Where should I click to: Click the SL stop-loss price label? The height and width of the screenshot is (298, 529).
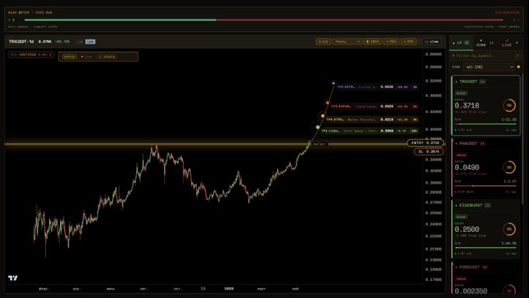(x=429, y=152)
